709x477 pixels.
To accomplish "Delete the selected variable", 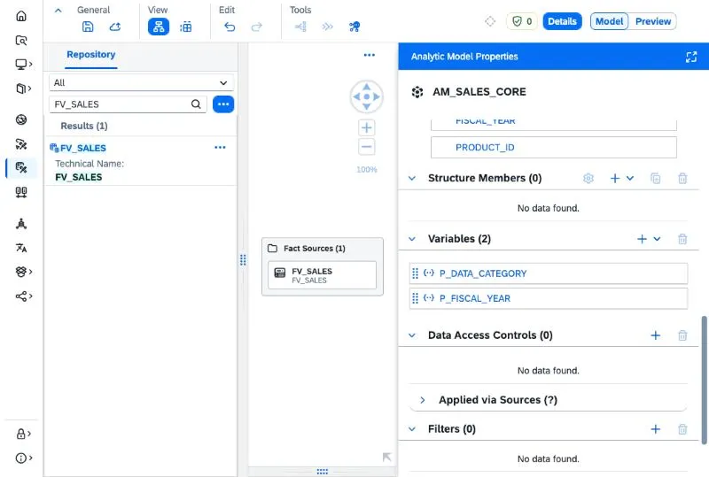I will pos(682,239).
